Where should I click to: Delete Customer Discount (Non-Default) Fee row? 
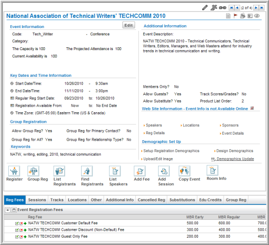[x=21, y=230]
